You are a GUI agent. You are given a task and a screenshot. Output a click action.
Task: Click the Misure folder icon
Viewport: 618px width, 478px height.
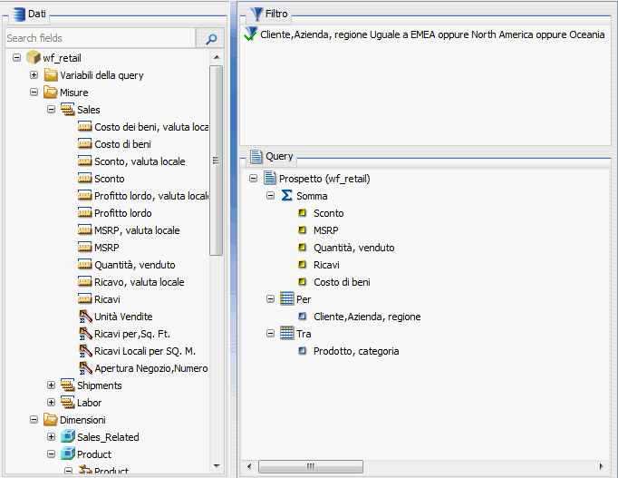pyautogui.click(x=51, y=92)
